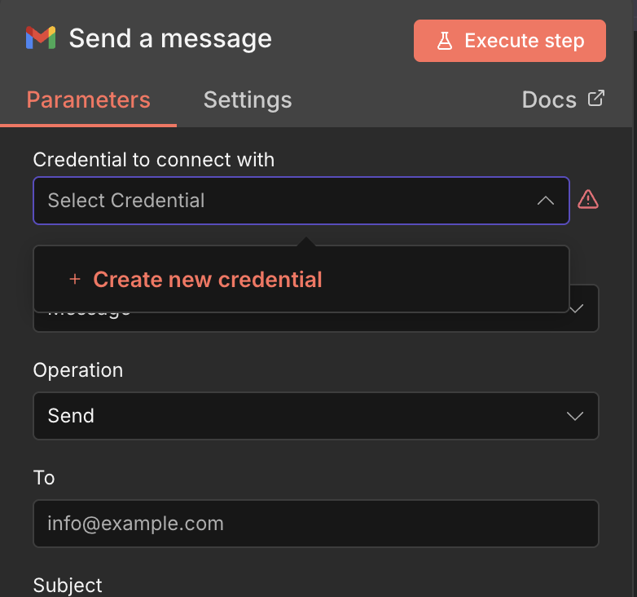Click the Gmail logo icon
This screenshot has width=637, height=597.
(40, 38)
